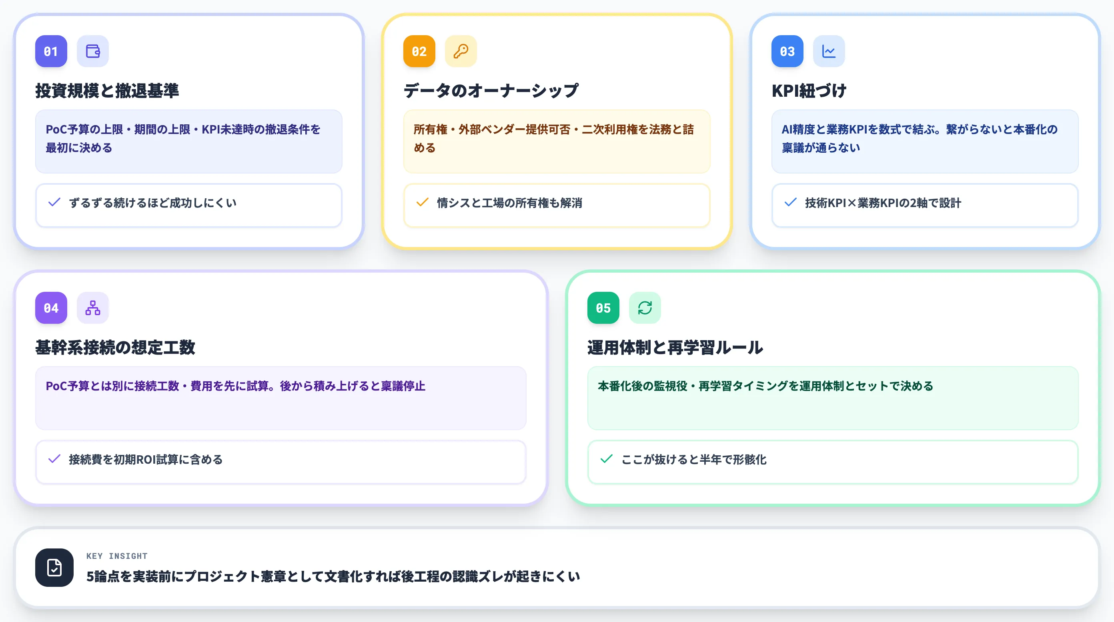
Task: Click the orange 02 badge swatch
Action: (x=419, y=51)
